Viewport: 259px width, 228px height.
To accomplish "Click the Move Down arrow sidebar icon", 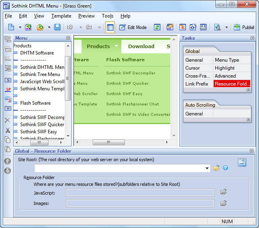I will pos(8,171).
